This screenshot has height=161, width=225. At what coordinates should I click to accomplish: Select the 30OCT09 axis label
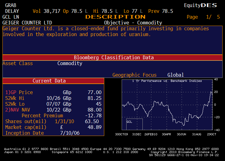click(121, 134)
